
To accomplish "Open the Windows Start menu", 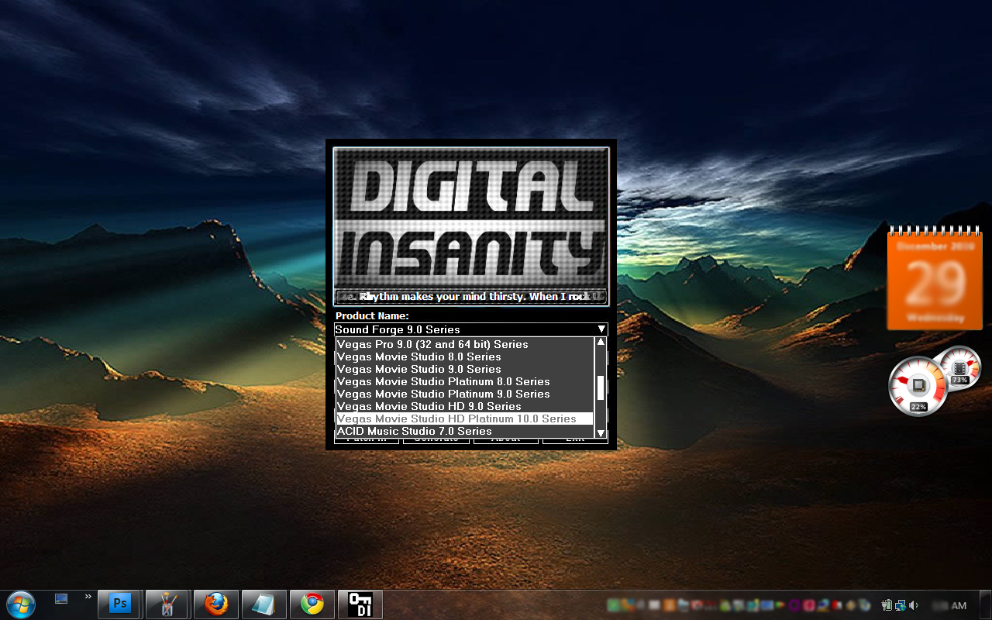I will coord(21,604).
